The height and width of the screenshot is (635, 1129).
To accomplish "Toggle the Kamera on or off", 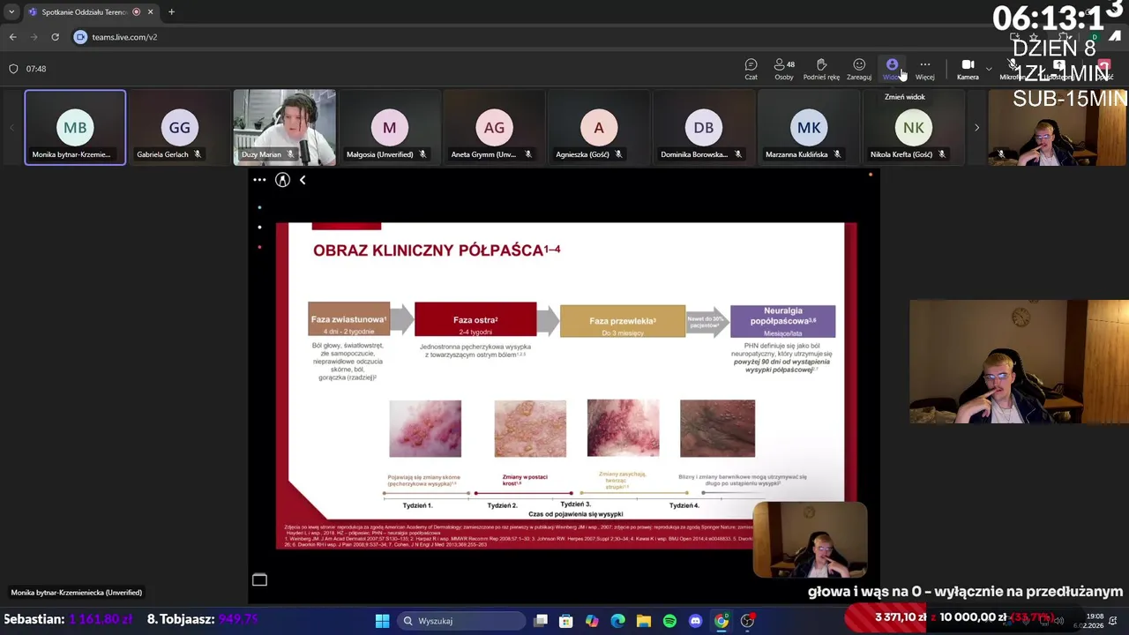I will tap(968, 69).
